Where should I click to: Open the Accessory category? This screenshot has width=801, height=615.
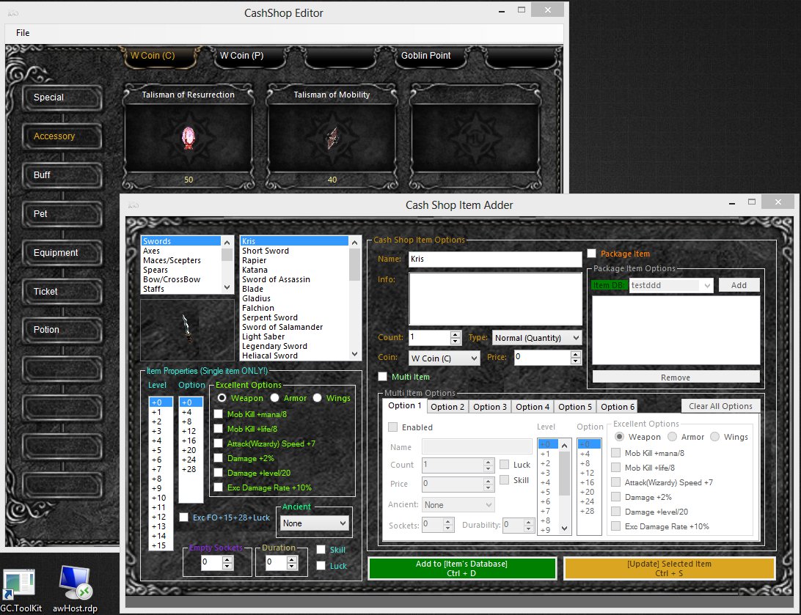[x=62, y=136]
